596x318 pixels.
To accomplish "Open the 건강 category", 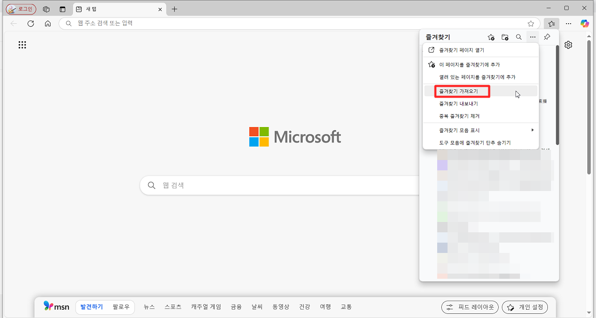I will [x=304, y=307].
